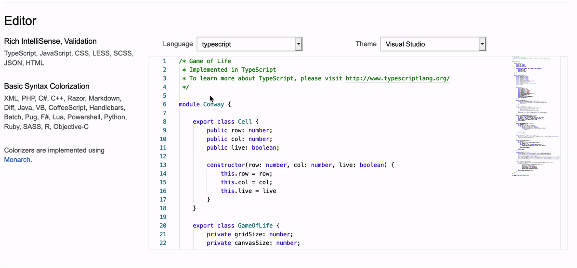Viewport: 577px width, 268px height.
Task: Open the Theme dropdown showing Visual Studio
Action: point(433,44)
